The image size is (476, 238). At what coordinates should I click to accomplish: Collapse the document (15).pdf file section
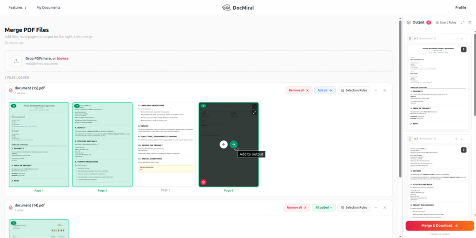pyautogui.click(x=376, y=91)
